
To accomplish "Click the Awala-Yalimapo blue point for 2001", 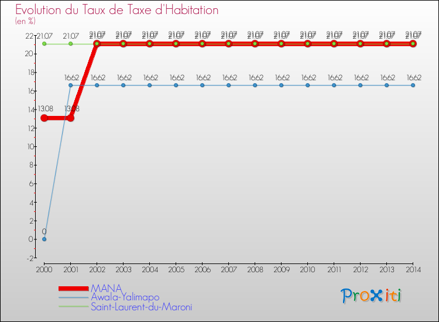I will pos(71,85).
